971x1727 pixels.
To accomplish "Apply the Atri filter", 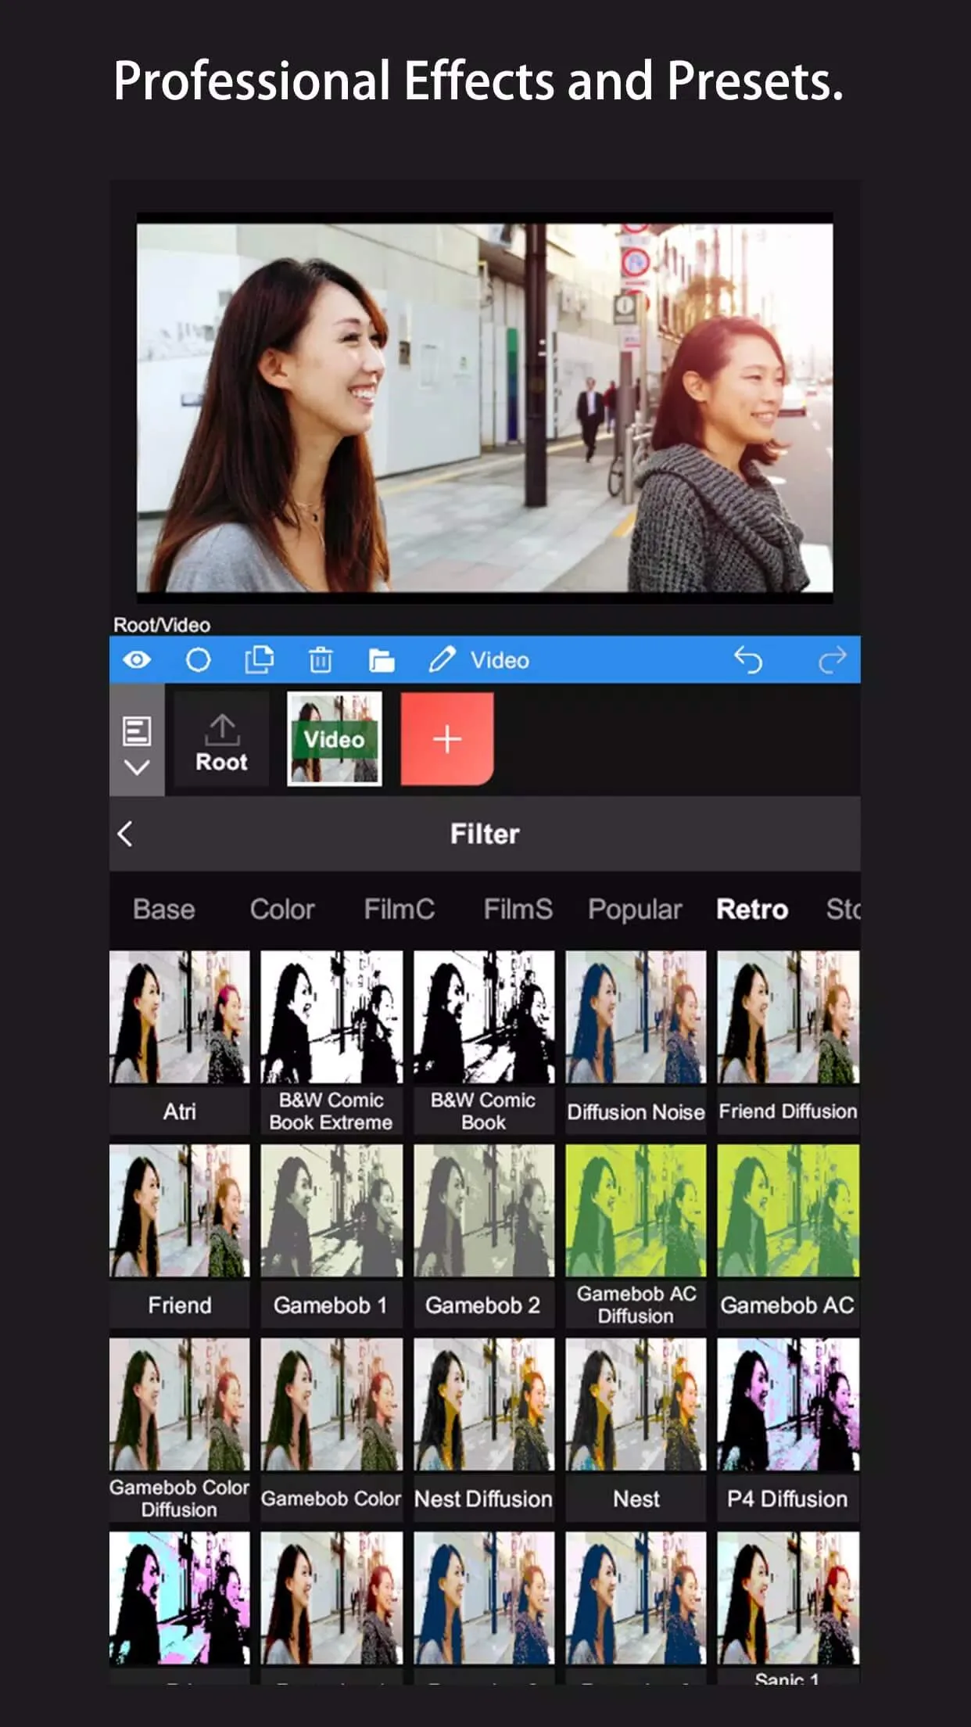I will (180, 1042).
